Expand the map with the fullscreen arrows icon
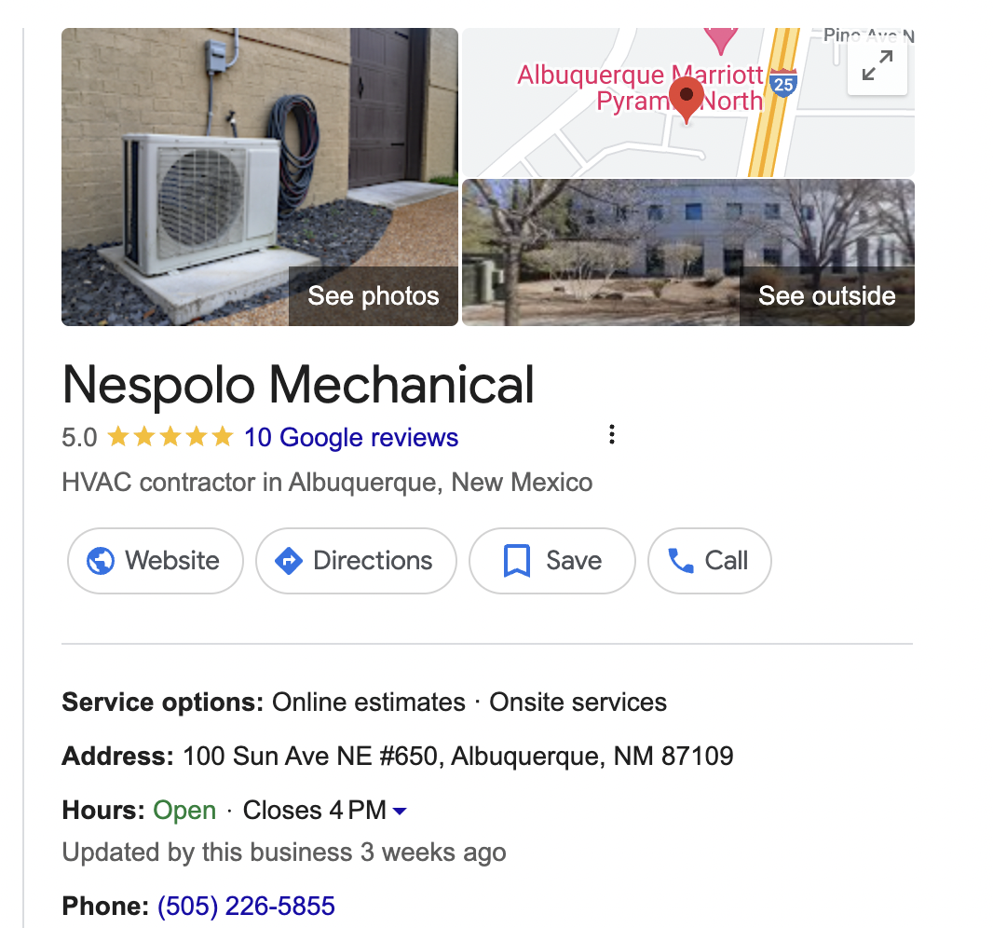Screen dimensions: 993x928 click(877, 66)
